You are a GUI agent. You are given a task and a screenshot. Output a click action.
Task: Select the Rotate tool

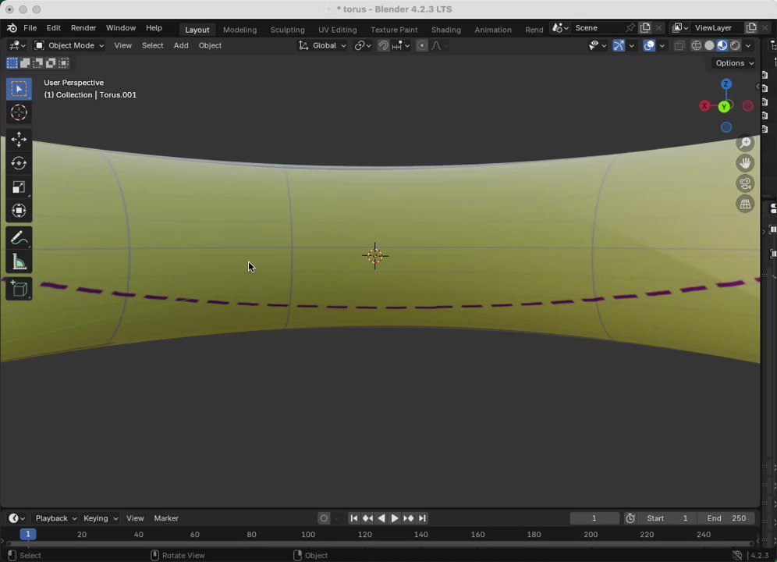click(x=19, y=163)
